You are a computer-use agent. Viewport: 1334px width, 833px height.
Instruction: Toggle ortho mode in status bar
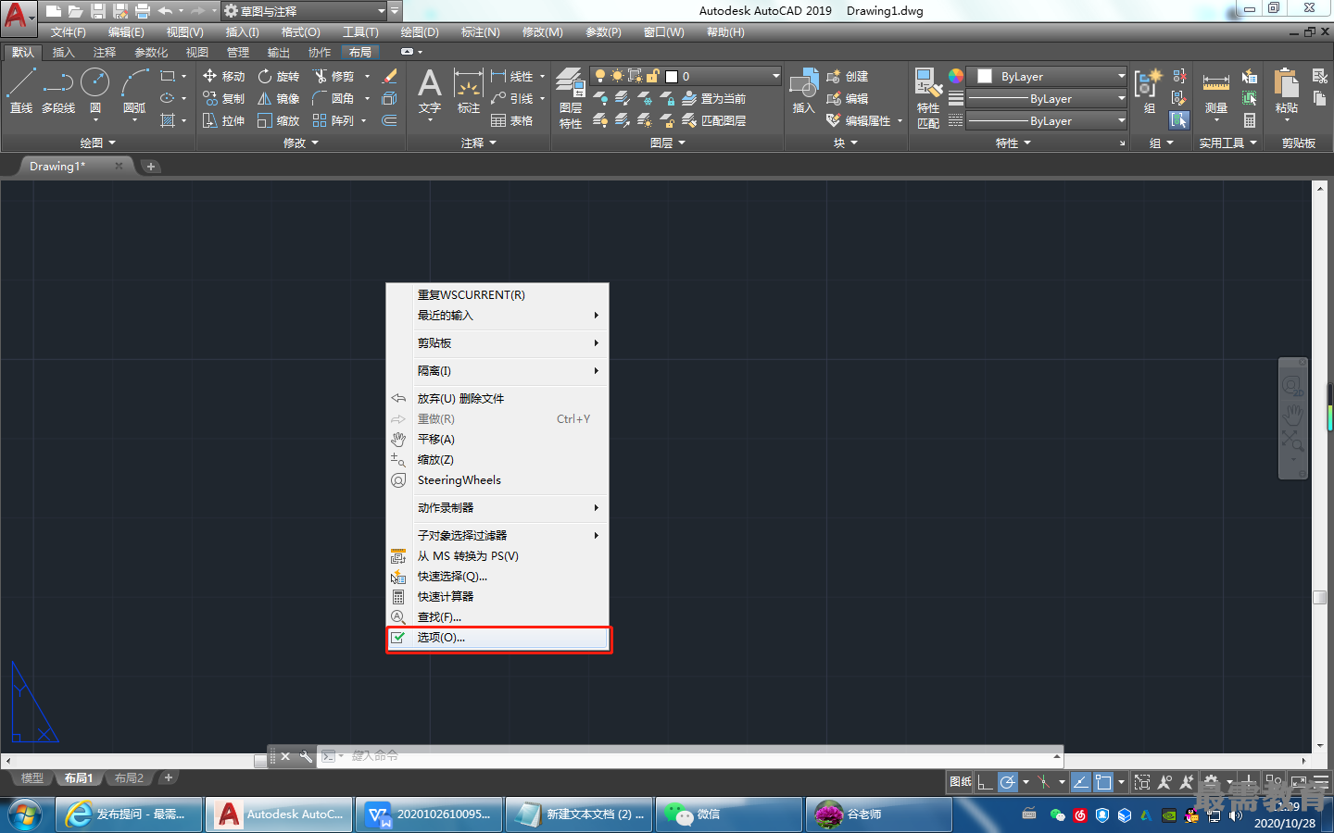[985, 782]
